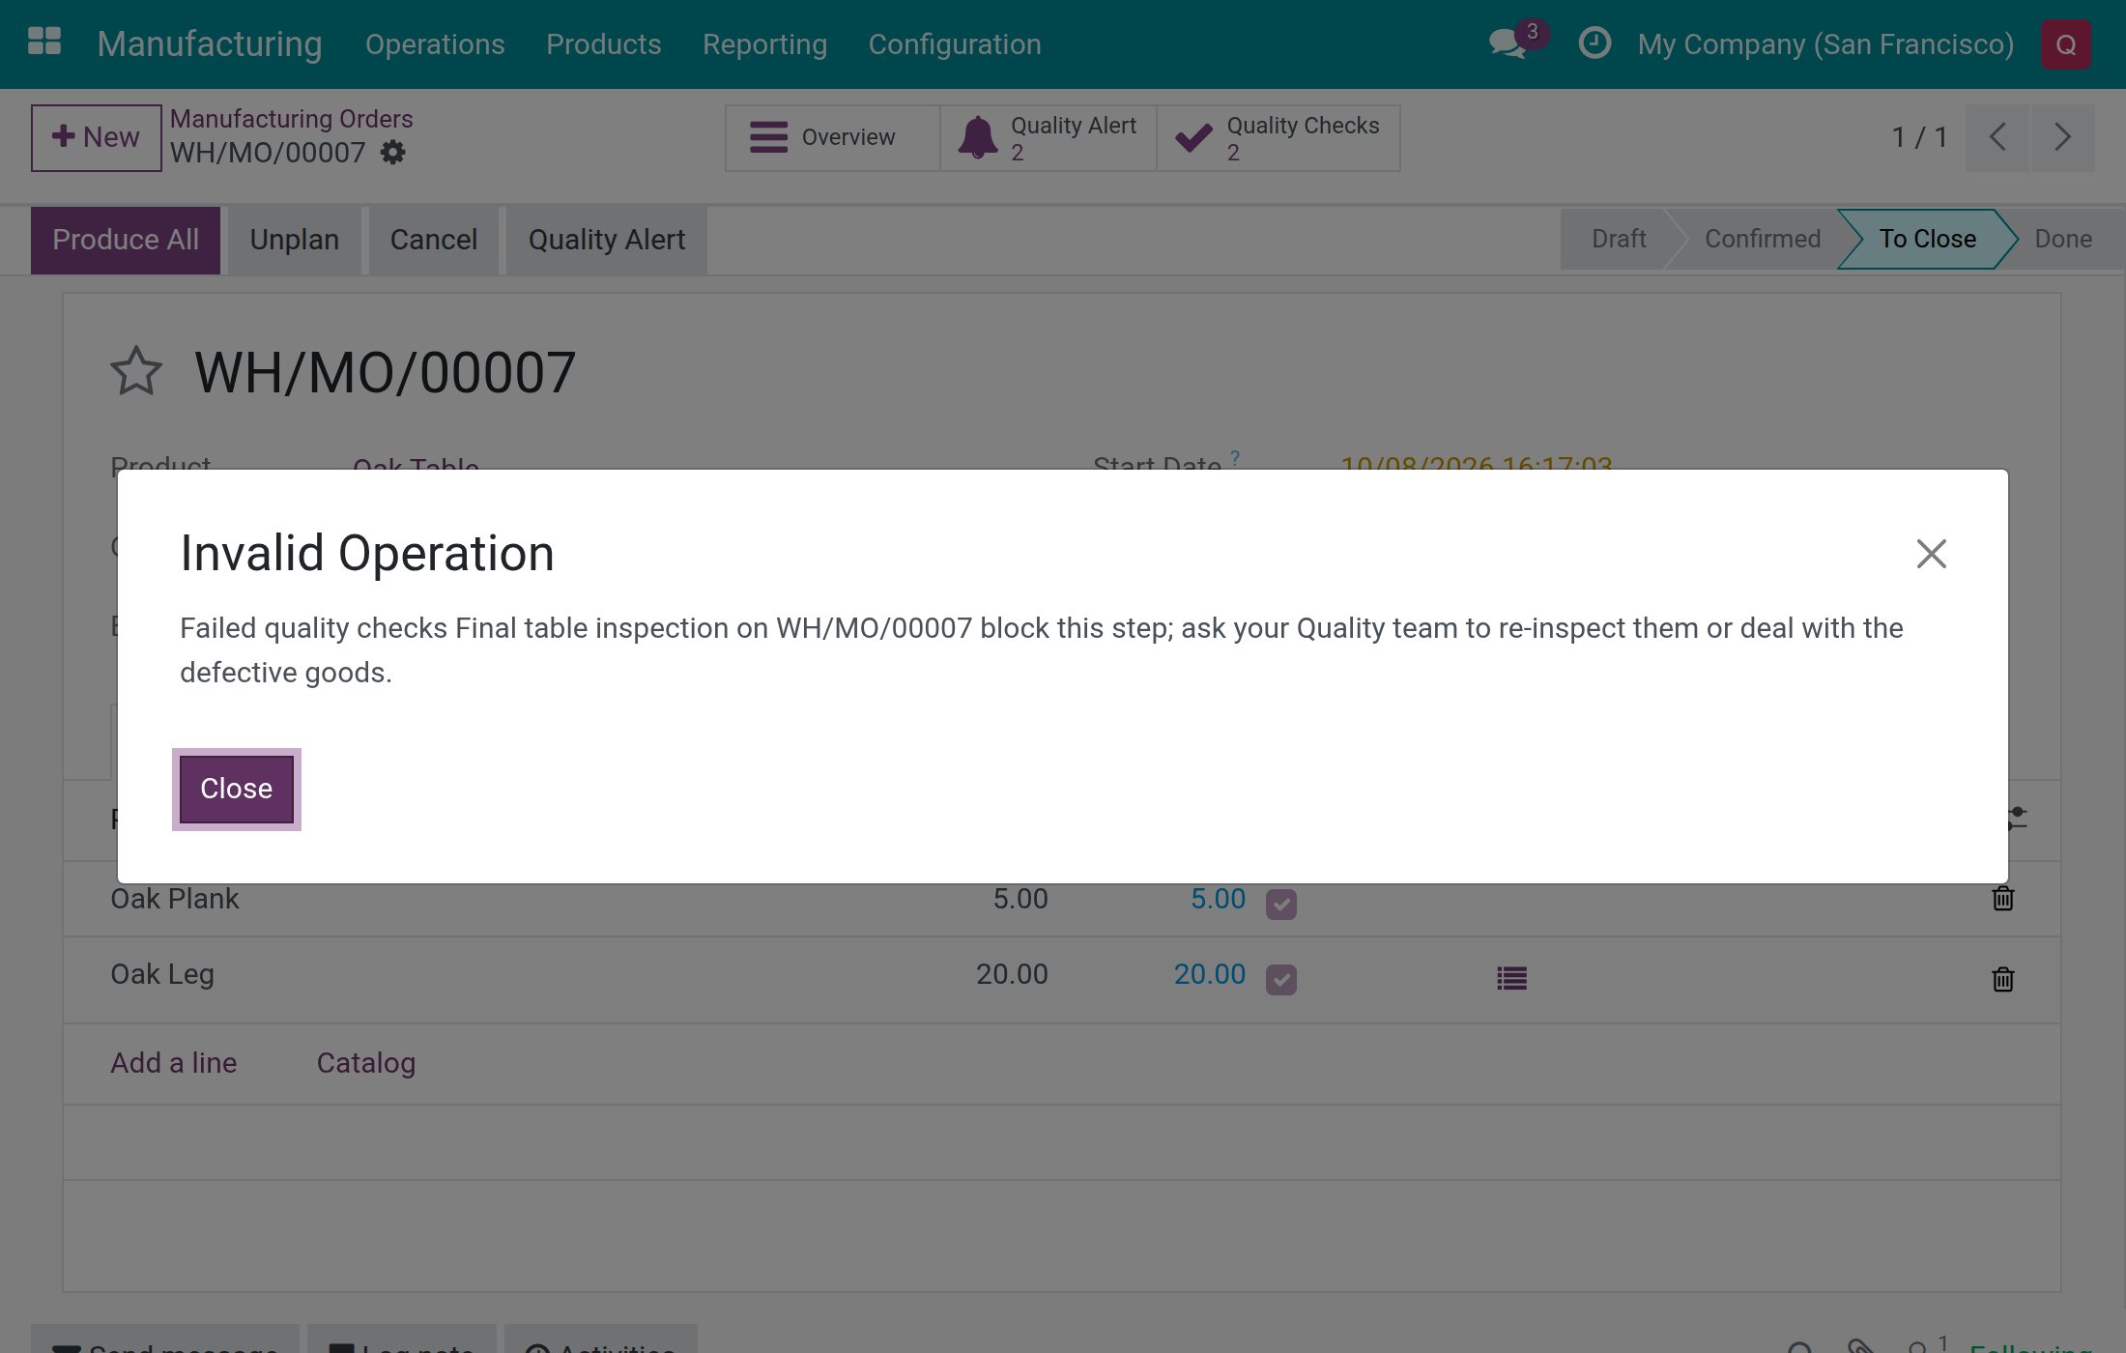
Task: Click the WH/MO/00007 form title
Action: coord(385,372)
